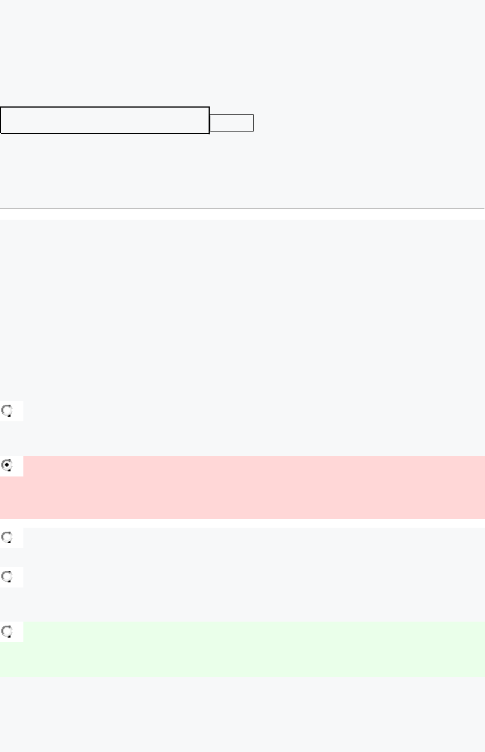Pick the radio button in the green row
This screenshot has width=485, height=752.
(7, 631)
